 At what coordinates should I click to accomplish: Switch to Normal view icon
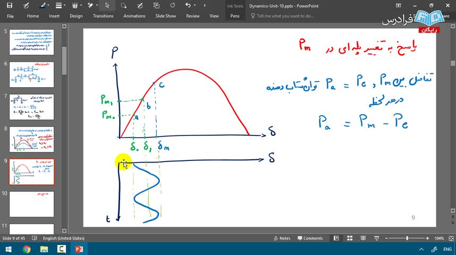336,238
